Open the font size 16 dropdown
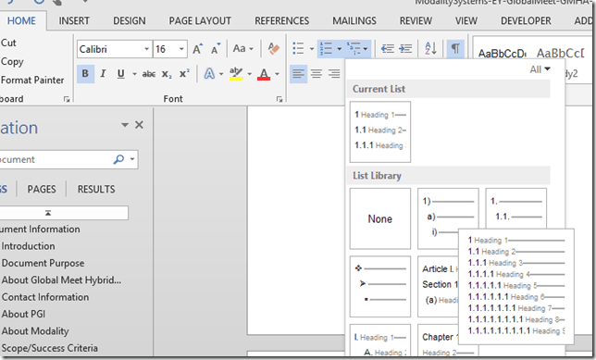Image resolution: width=596 pixels, height=360 pixels. click(x=181, y=49)
